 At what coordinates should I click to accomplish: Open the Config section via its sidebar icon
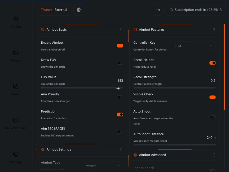tap(16, 86)
